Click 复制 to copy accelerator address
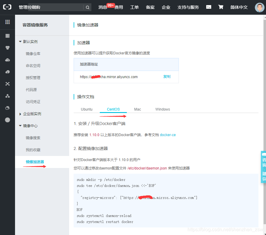The image size is (266, 235). point(167,77)
